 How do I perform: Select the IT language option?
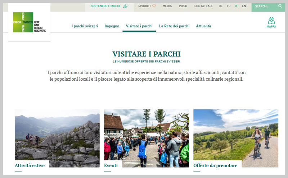(236, 6)
